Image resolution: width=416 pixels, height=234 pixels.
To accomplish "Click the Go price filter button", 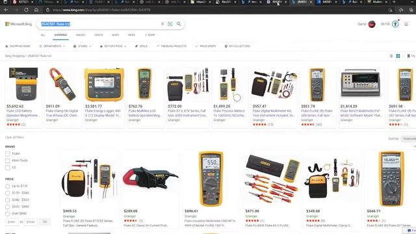I will [x=45, y=222].
